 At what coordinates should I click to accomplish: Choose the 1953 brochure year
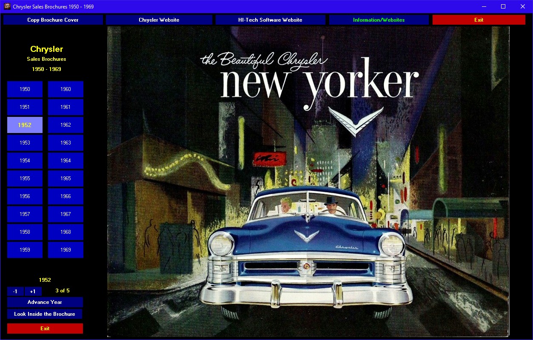tap(25, 143)
